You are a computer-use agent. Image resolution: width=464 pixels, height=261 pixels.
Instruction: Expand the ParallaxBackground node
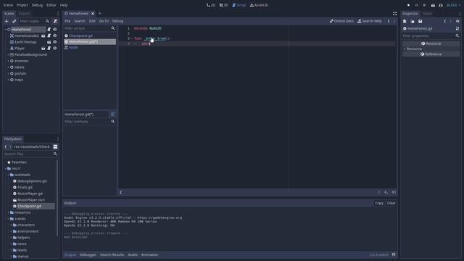[8, 55]
